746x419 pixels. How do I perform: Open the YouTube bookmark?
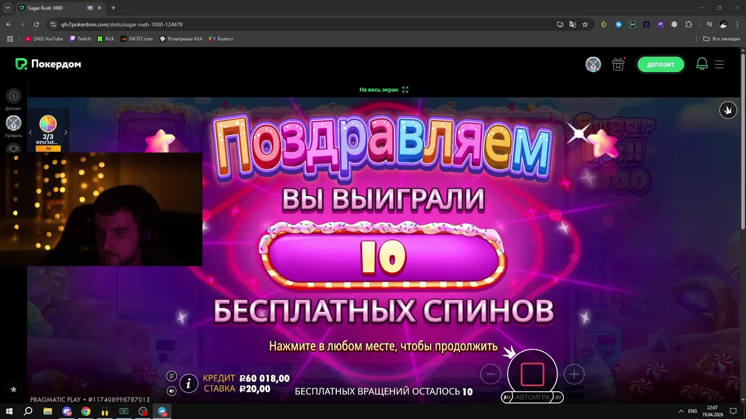click(x=44, y=39)
